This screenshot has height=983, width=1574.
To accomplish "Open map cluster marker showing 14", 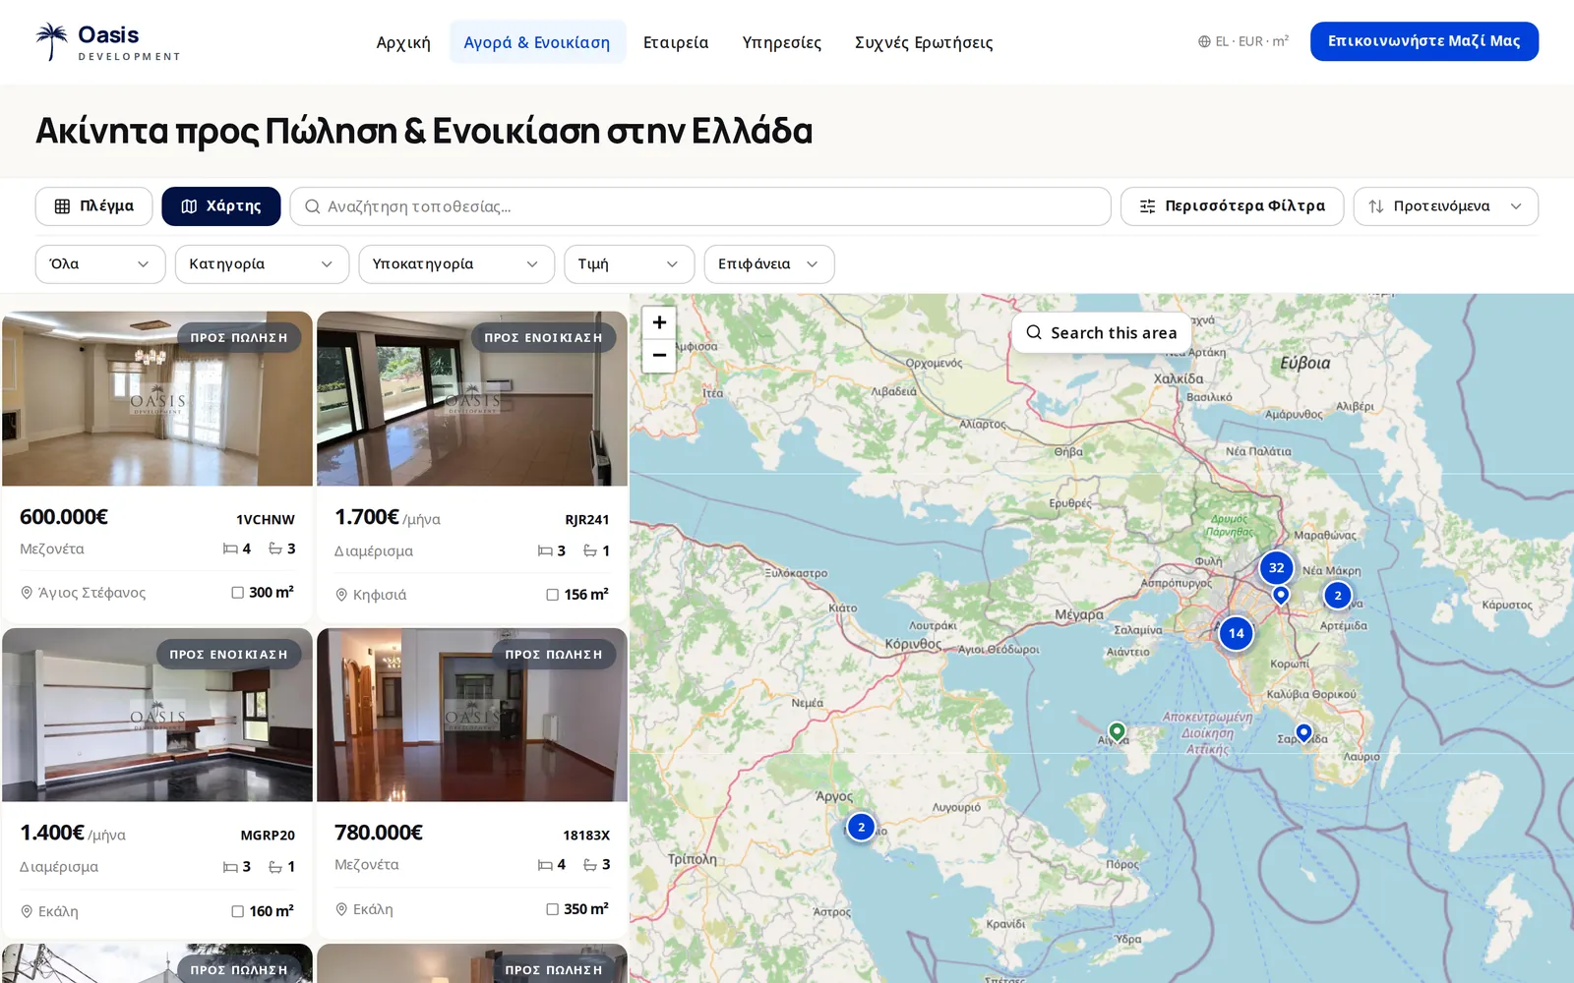I will pyautogui.click(x=1236, y=633).
